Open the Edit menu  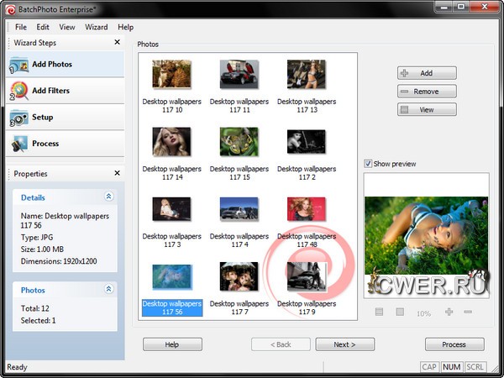(43, 27)
